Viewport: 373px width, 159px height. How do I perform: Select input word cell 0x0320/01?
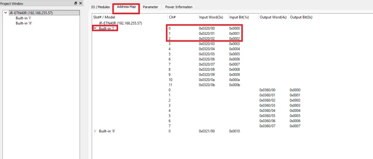[207, 33]
